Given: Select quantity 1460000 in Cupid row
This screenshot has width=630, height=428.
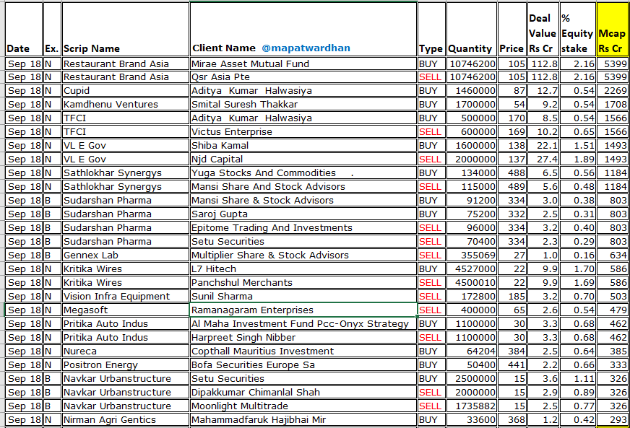Looking at the screenshot, I should (x=472, y=91).
